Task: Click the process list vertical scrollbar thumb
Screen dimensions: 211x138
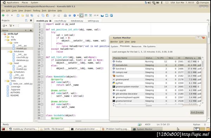Action: click(x=203, y=64)
